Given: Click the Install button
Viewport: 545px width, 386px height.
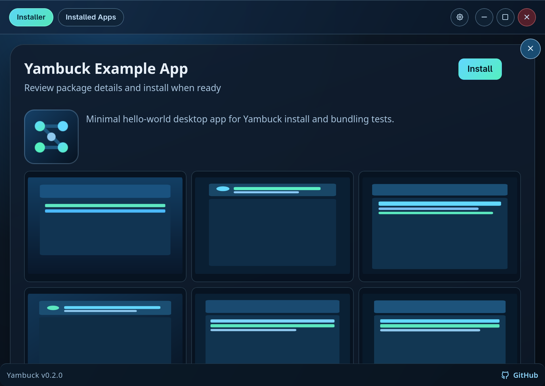Looking at the screenshot, I should point(480,69).
